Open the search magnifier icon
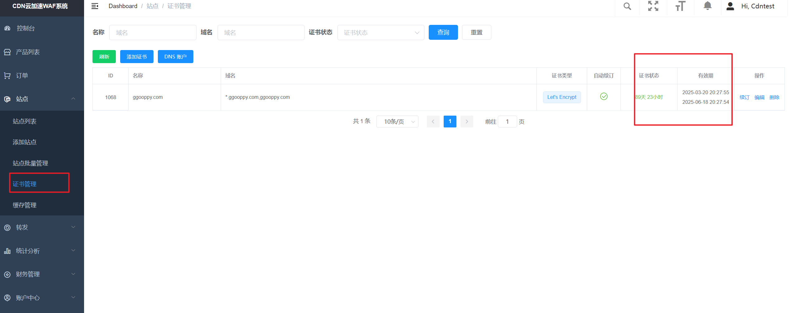This screenshot has height=313, width=793. point(627,6)
